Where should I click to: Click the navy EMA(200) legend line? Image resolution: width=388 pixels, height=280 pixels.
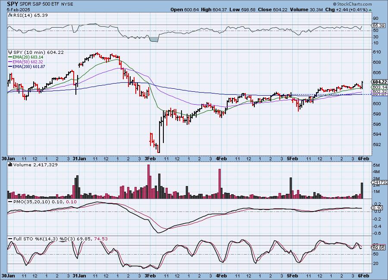coord(10,66)
